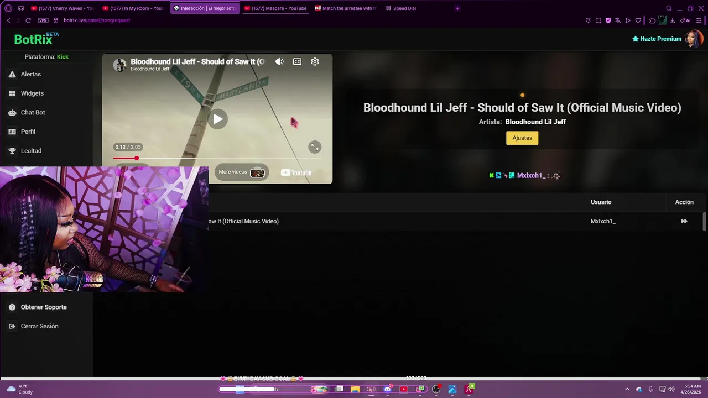Image resolution: width=708 pixels, height=398 pixels.
Task: Click the Hazte Premium link
Action: pos(657,39)
